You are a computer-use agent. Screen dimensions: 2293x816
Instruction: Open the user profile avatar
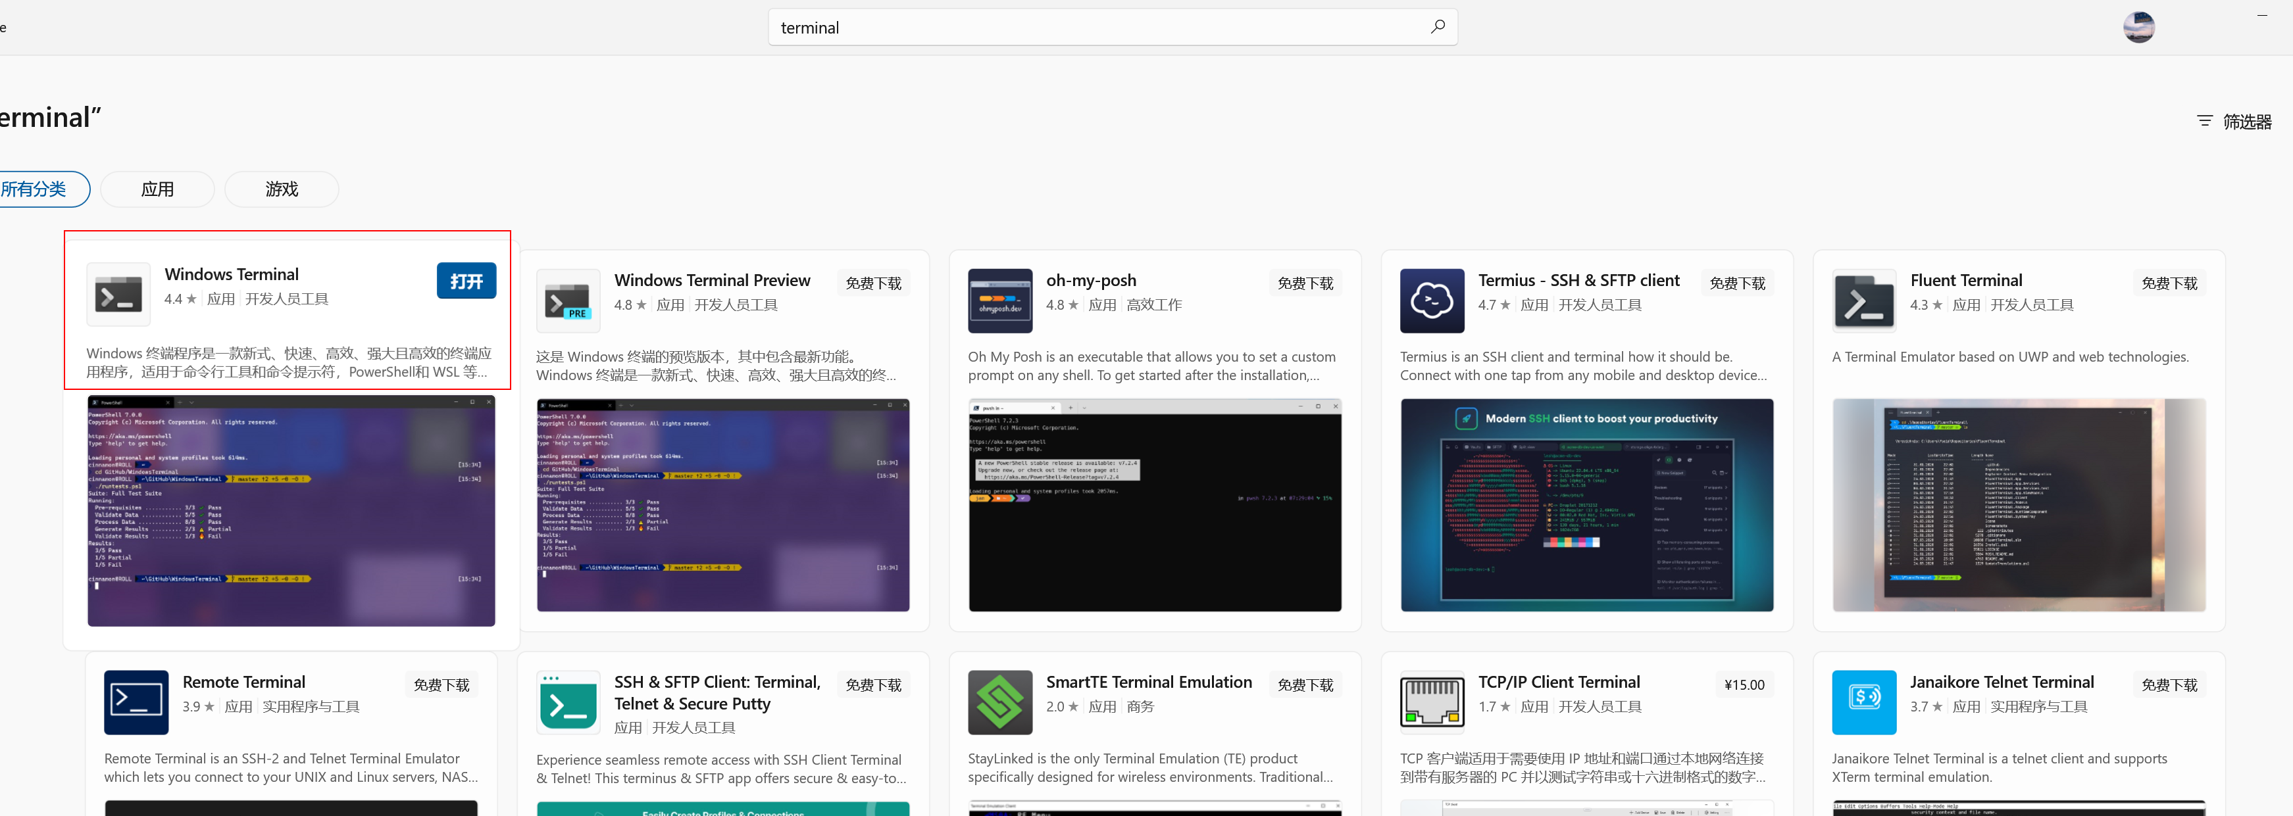pyautogui.click(x=2138, y=28)
